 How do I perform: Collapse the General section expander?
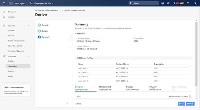point(76,34)
